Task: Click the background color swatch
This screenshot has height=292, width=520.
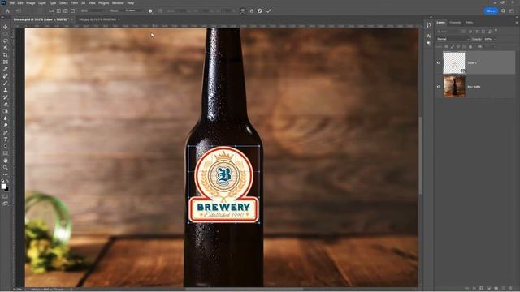Action: point(7,189)
